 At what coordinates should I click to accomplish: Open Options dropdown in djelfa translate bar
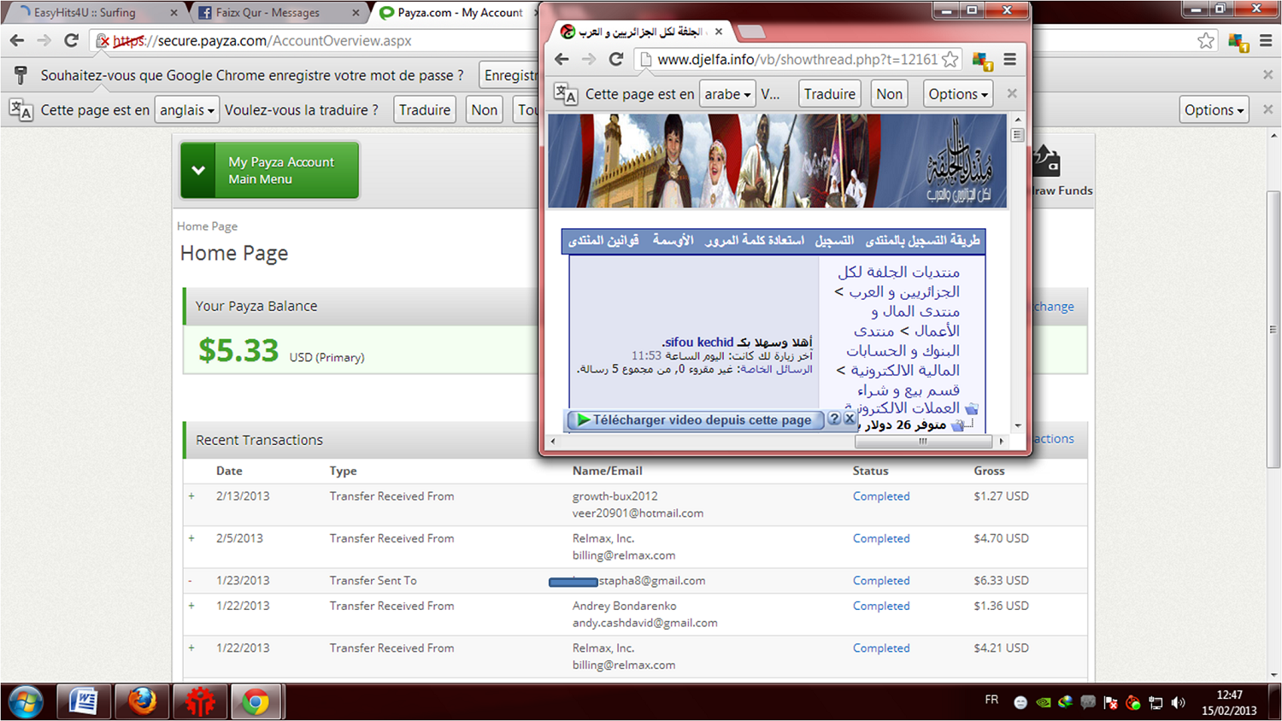(958, 94)
